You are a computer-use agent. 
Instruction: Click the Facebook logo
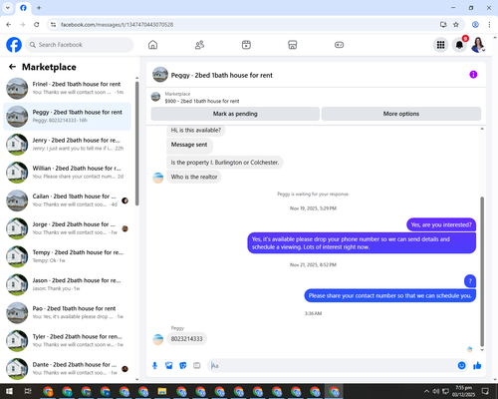click(14, 45)
